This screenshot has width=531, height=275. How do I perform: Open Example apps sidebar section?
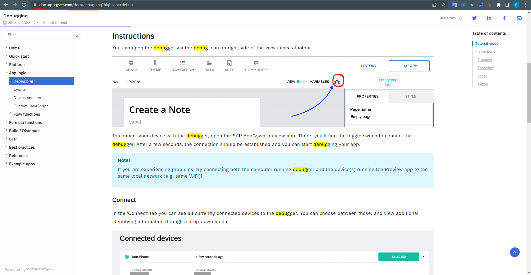22,164
